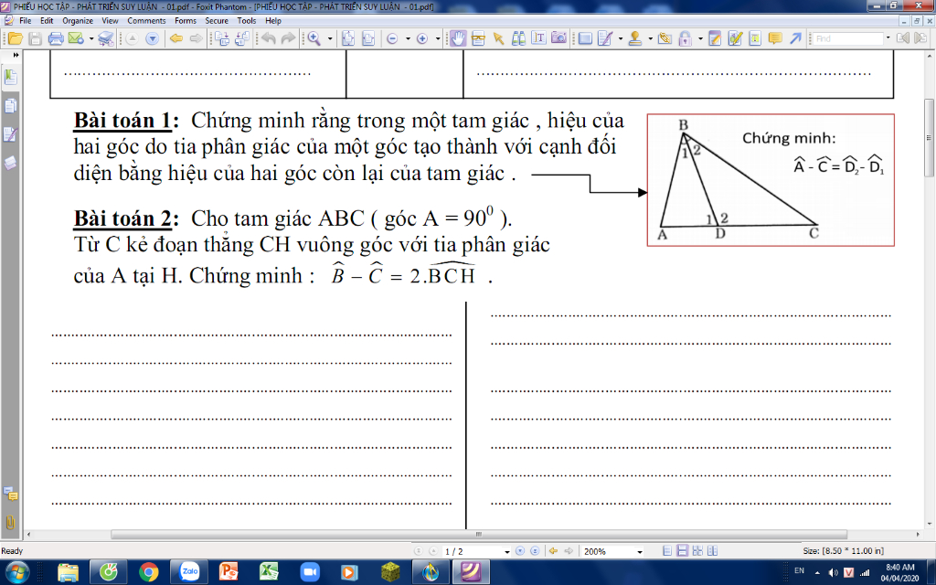Show the Pages panel in left sidebar
This screenshot has width=936, height=585.
(x=10, y=106)
